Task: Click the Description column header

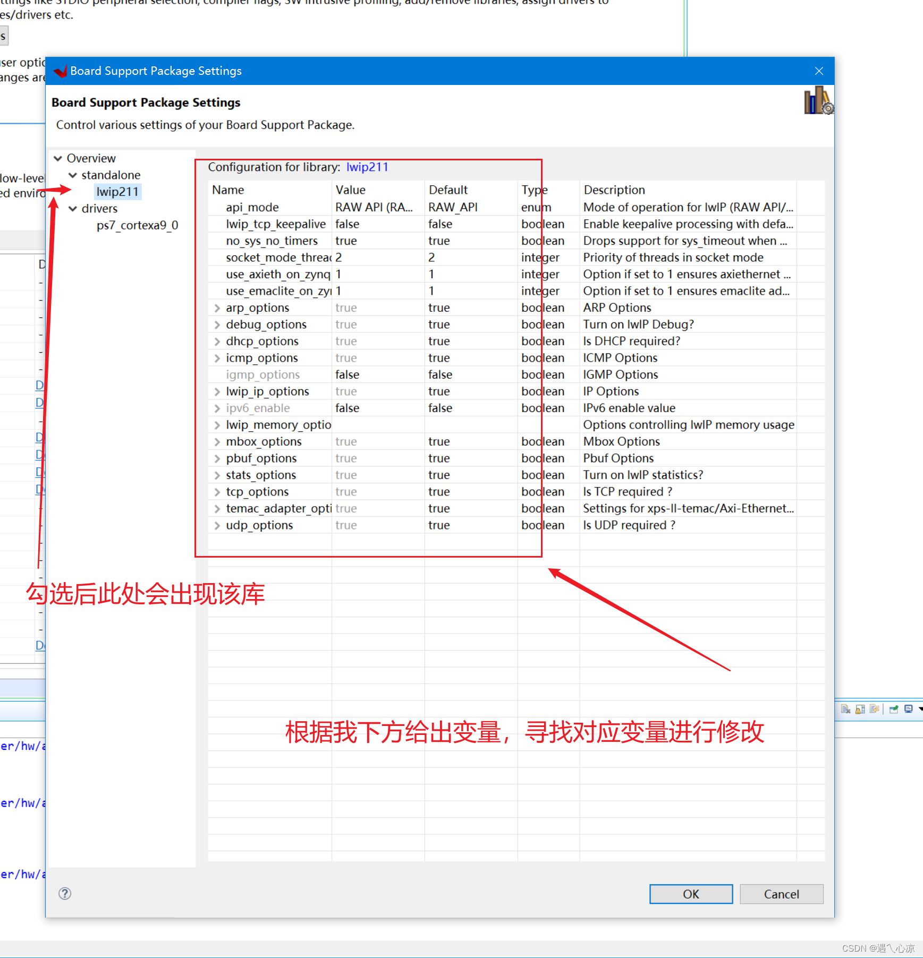Action: pyautogui.click(x=688, y=190)
